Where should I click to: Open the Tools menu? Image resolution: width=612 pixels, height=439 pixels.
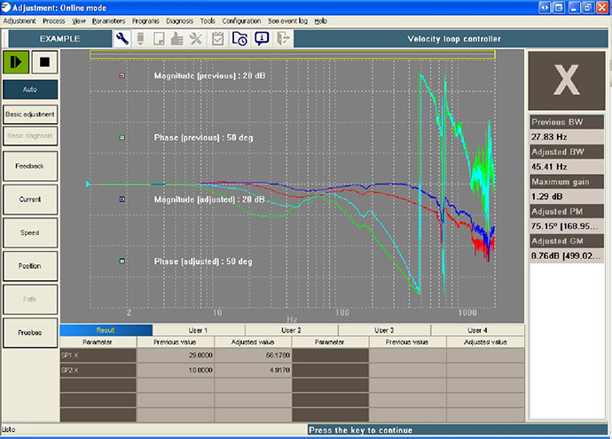208,21
